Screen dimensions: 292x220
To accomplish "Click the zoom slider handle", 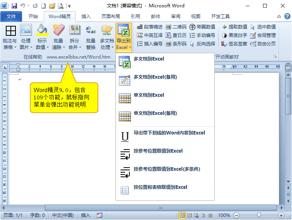I will pyautogui.click(x=259, y=215).
